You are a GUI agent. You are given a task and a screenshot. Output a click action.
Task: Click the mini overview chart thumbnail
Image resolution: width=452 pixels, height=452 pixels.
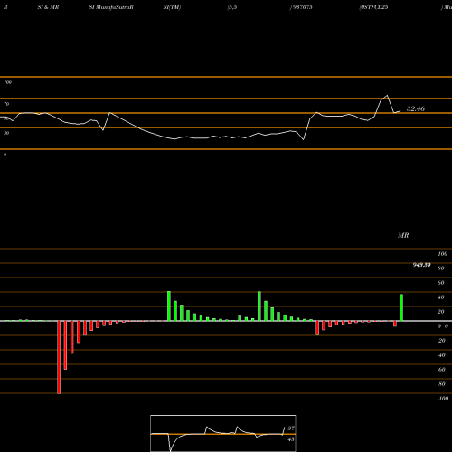(x=223, y=433)
